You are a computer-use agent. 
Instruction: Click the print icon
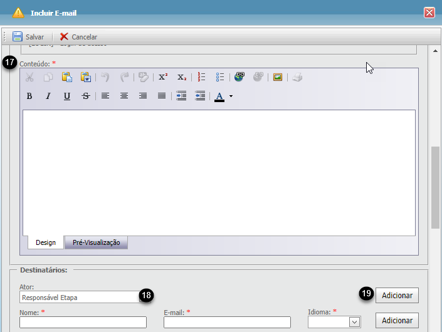click(x=297, y=77)
